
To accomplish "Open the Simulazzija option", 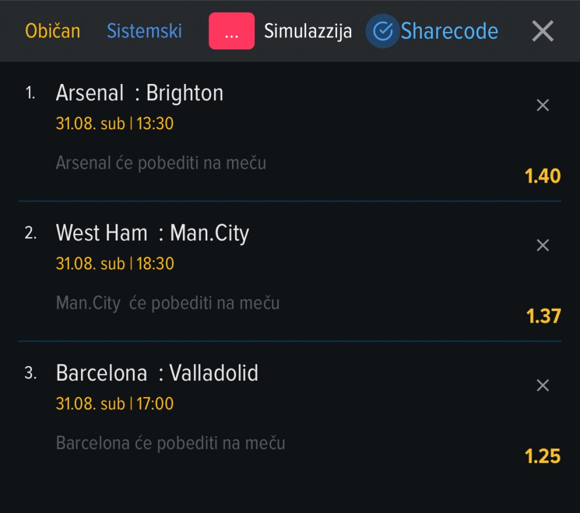I will tap(308, 31).
